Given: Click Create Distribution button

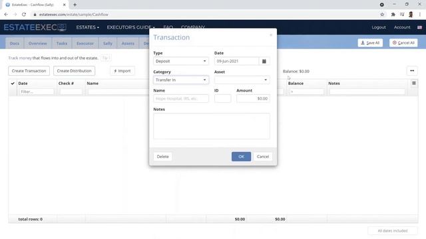Looking at the screenshot, I should [x=74, y=71].
